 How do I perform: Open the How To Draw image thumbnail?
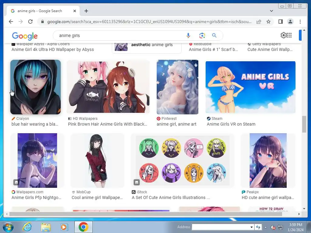coord(271,209)
